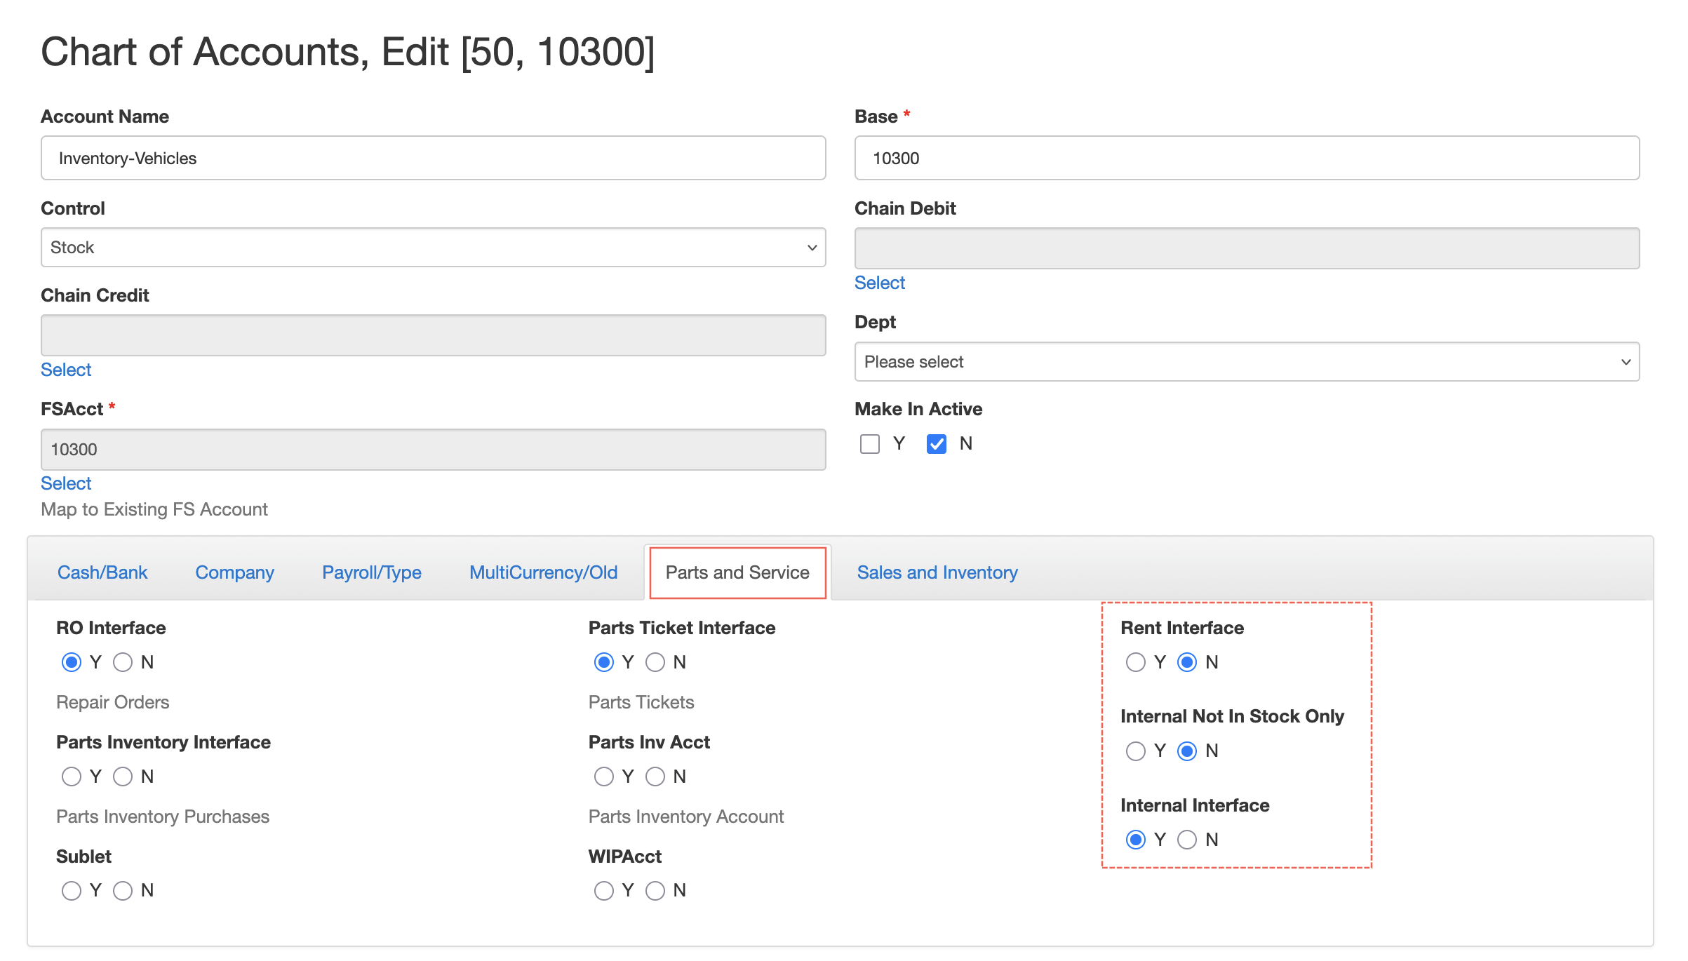Select N for RO Interface
The width and height of the screenshot is (1688, 961).
pos(123,662)
